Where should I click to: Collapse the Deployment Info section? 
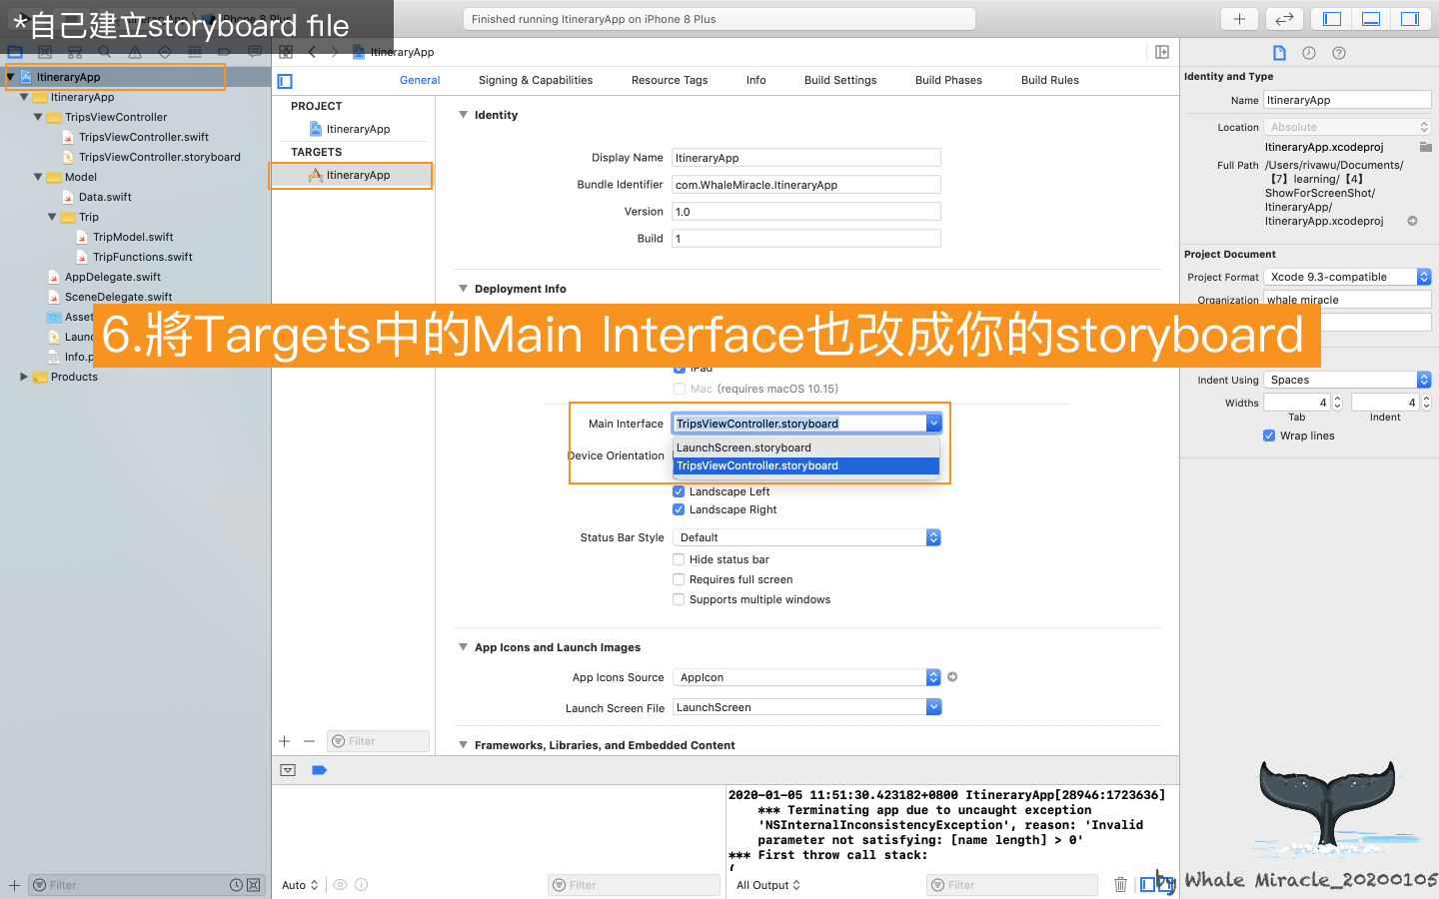pyautogui.click(x=463, y=289)
